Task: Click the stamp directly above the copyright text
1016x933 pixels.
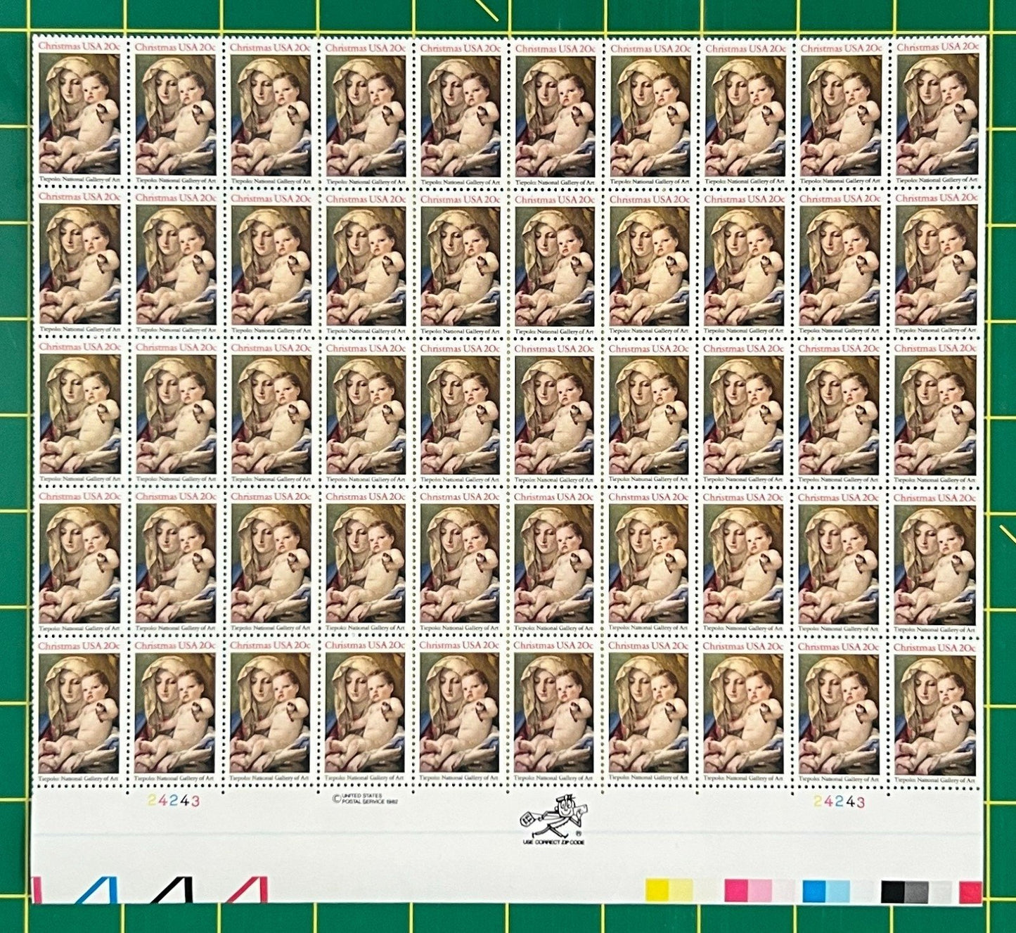Action: pos(365,711)
